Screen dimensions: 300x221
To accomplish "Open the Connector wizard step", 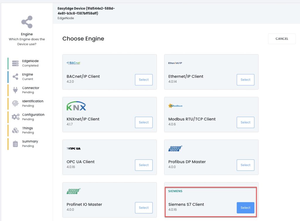I will [27, 90].
